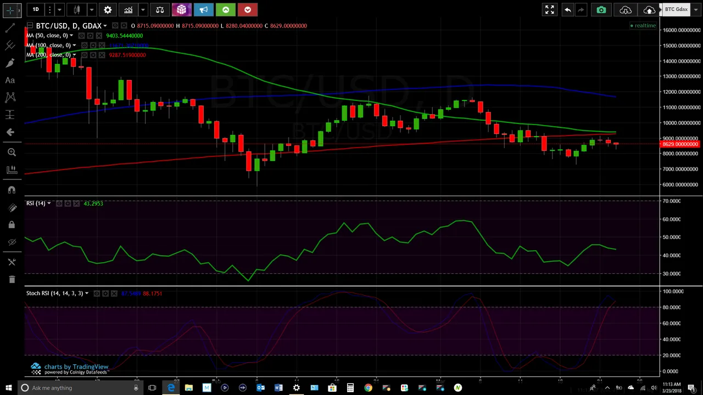Click the trash can remove drawings icon
Screen dimensions: 703x395
point(12,280)
